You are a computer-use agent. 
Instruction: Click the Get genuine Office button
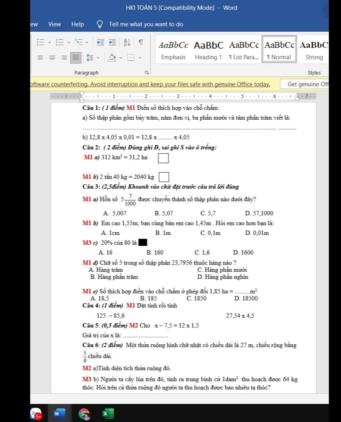(304, 84)
